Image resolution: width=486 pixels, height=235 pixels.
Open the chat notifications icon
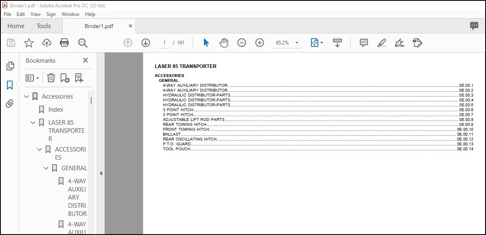tap(474, 26)
